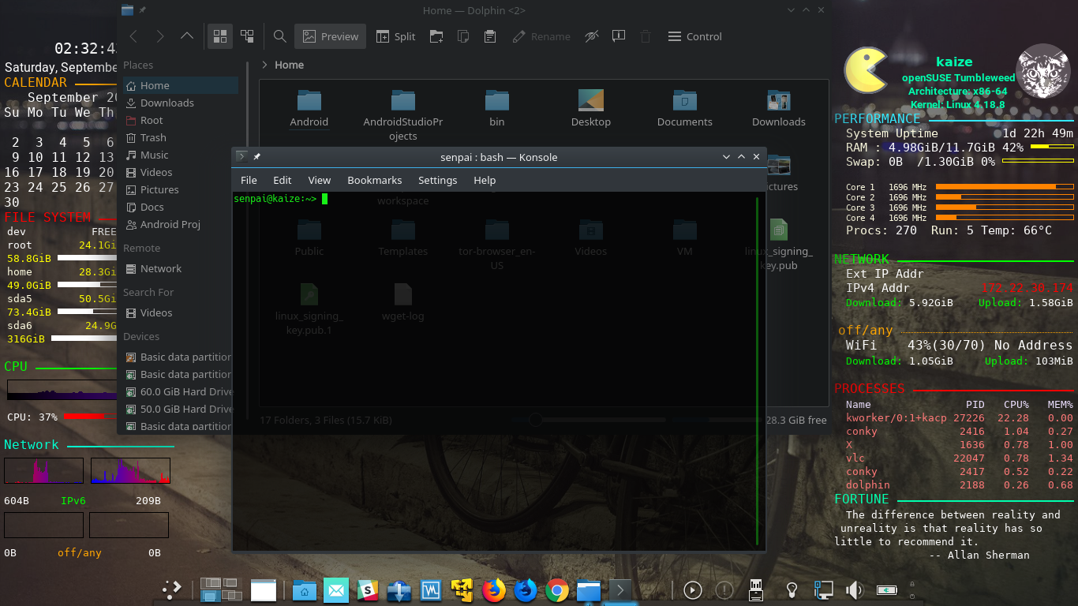Select Downloads in the Places sidebar
Screen dimensions: 1078x606
pyautogui.click(x=167, y=103)
